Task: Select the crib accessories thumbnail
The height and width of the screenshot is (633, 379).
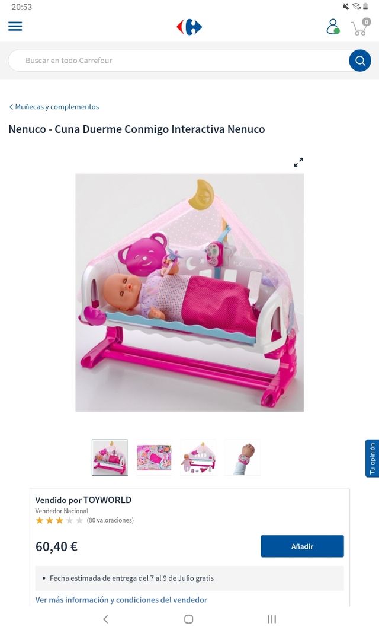Action: (x=198, y=457)
